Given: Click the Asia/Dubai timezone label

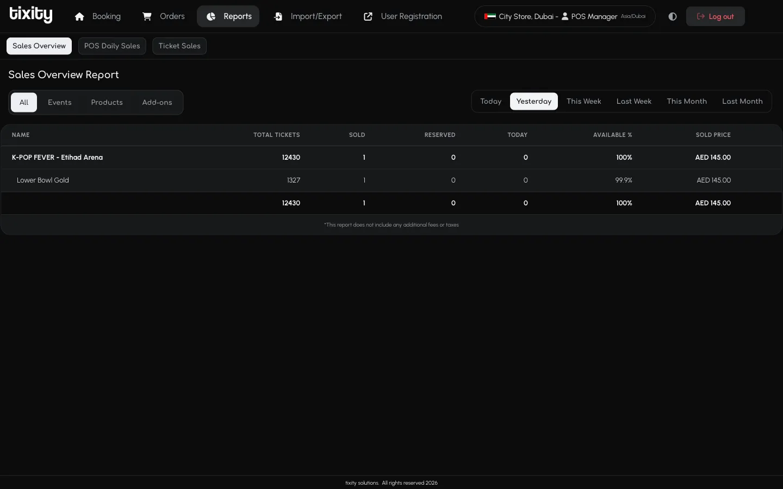Looking at the screenshot, I should (x=633, y=17).
